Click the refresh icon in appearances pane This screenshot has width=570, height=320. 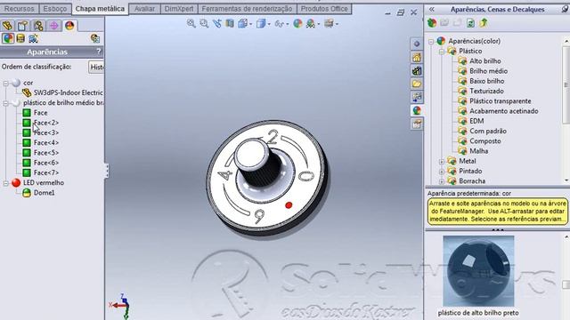pos(470,23)
